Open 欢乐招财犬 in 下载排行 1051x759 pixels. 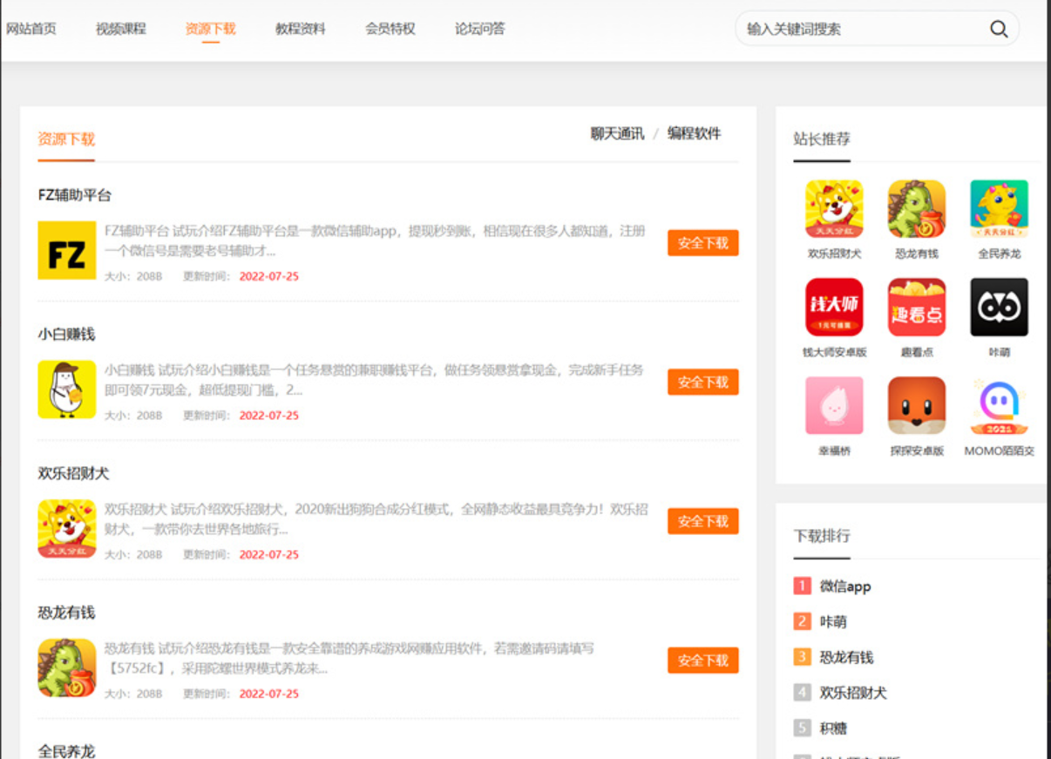pos(853,693)
